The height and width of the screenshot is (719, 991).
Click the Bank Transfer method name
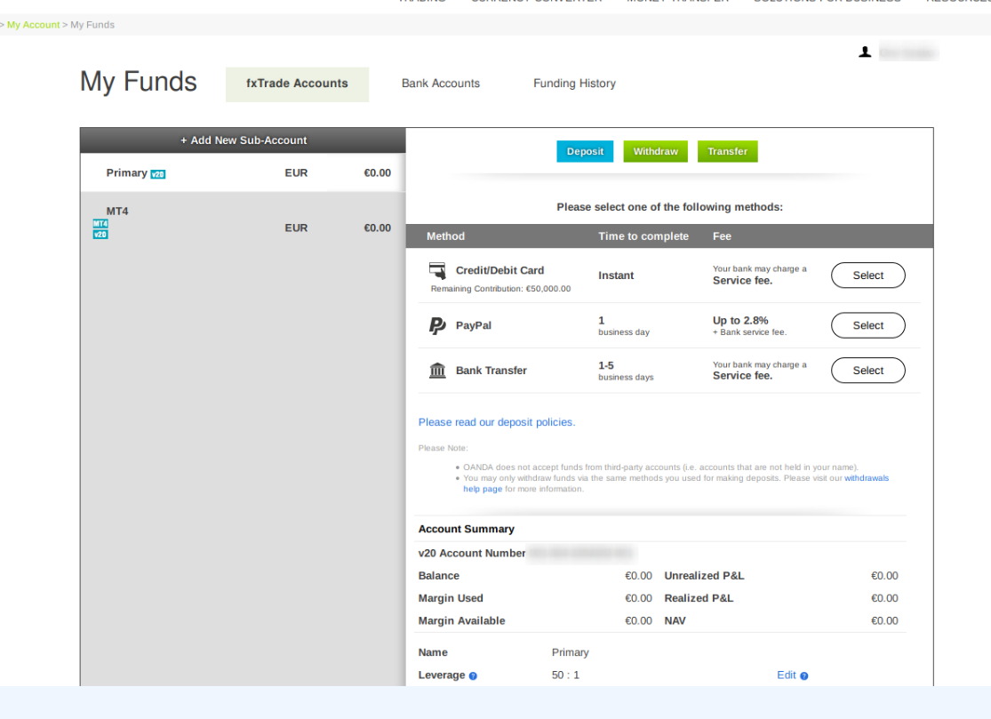click(x=492, y=371)
